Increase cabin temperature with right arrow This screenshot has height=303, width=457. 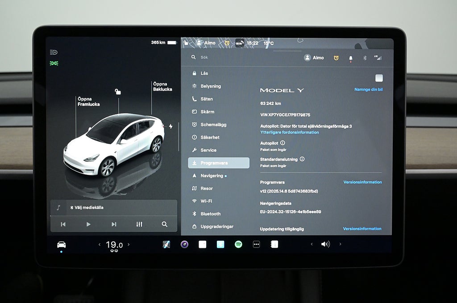click(x=129, y=244)
